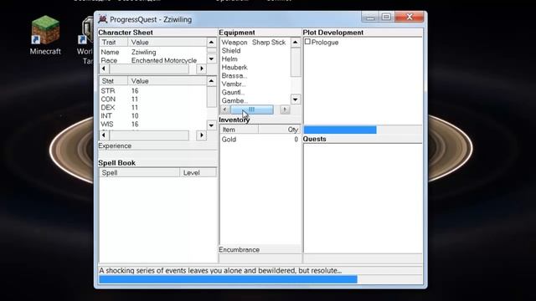Viewport: 536px width, 301px height.
Task: Select the Gambe... equipment row
Action: [255, 100]
